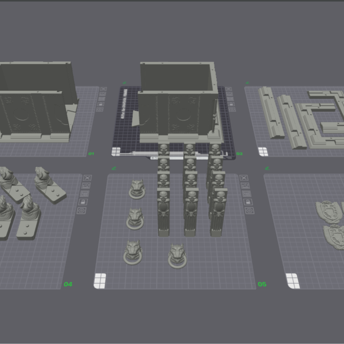Select the building model on plate 01
344x344 pixels.
[x=35, y=105]
